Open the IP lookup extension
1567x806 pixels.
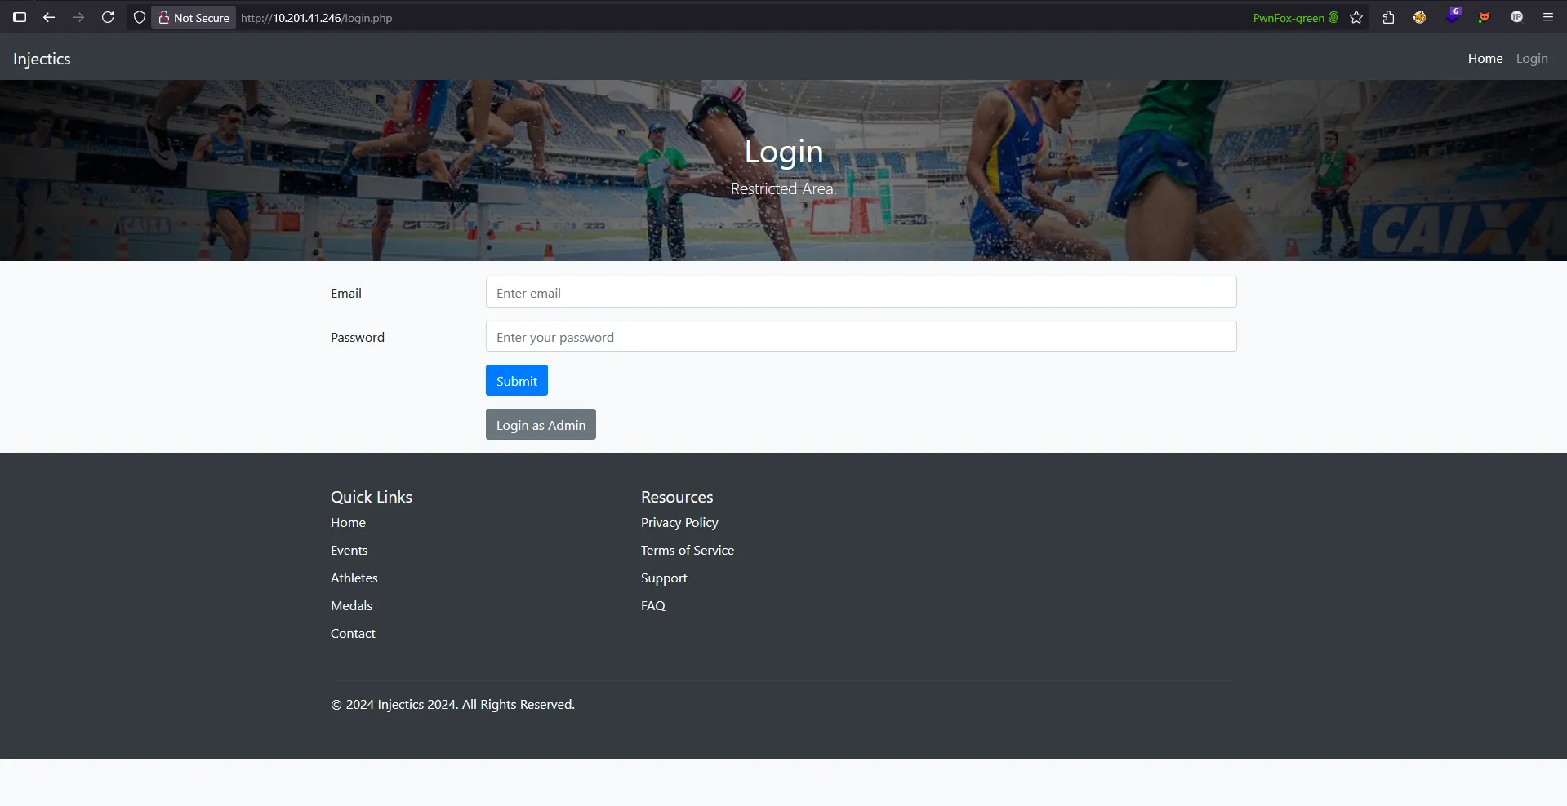click(x=1517, y=17)
